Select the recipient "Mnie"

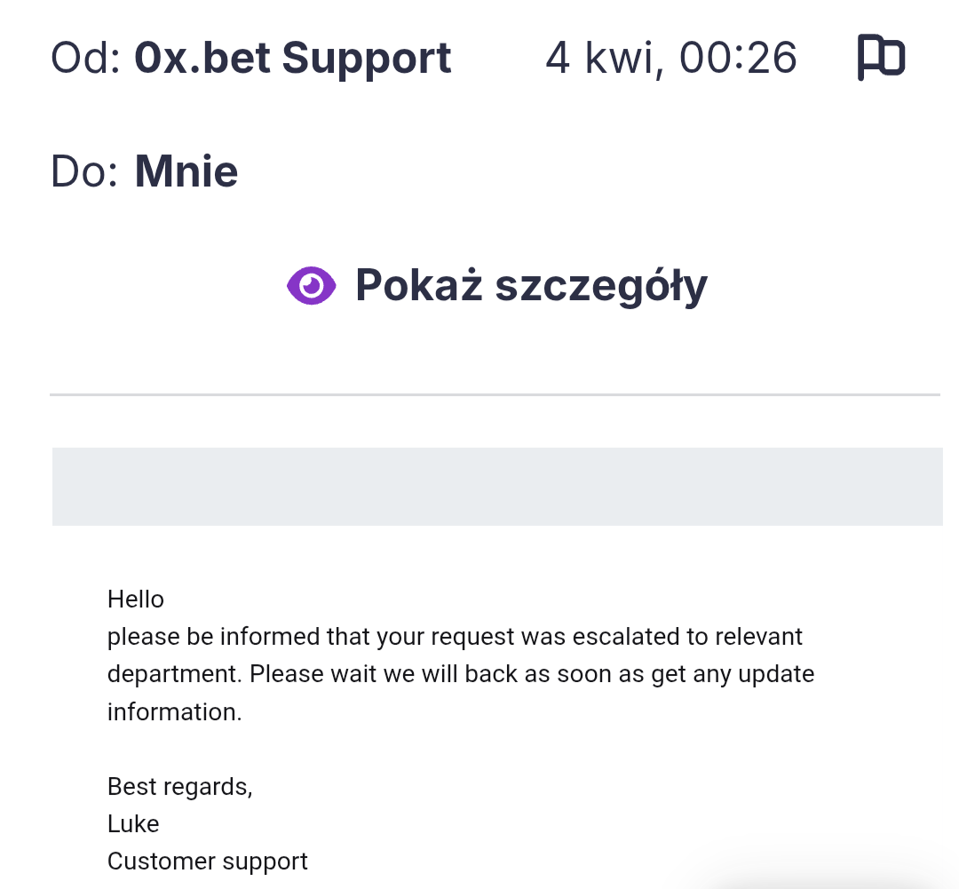(186, 171)
